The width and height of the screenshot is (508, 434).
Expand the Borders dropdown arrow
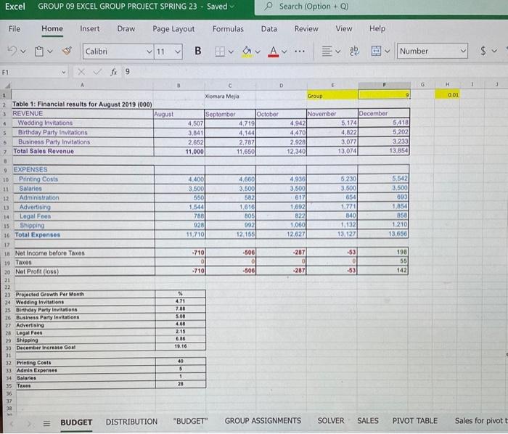(231, 52)
